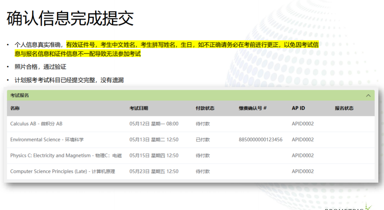Click payment confirmation number 8850000000123456

click(x=260, y=140)
